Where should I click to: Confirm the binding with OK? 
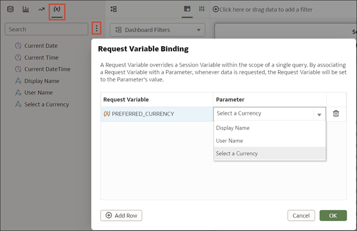(x=333, y=216)
